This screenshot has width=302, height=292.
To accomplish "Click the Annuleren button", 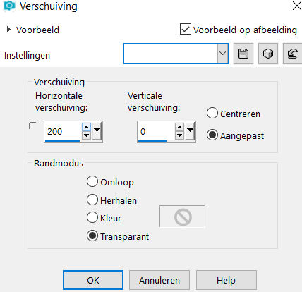I will (x=159, y=280).
